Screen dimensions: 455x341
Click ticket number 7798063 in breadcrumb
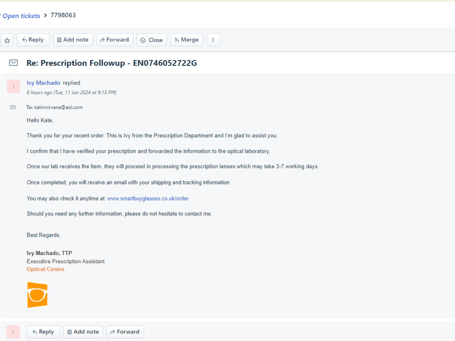click(63, 15)
